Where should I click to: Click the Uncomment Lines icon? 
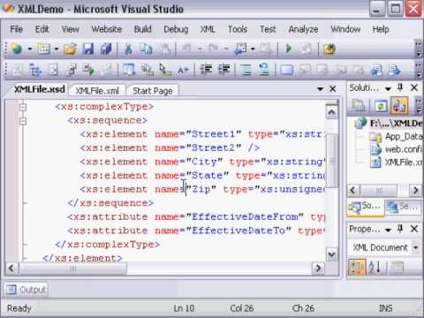coord(264,70)
